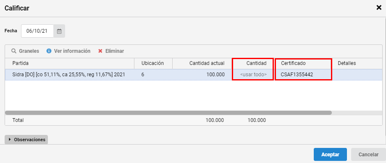Screen dimensions: 386x163
Task: Click the Cantidad column header
Action: tap(252, 63)
